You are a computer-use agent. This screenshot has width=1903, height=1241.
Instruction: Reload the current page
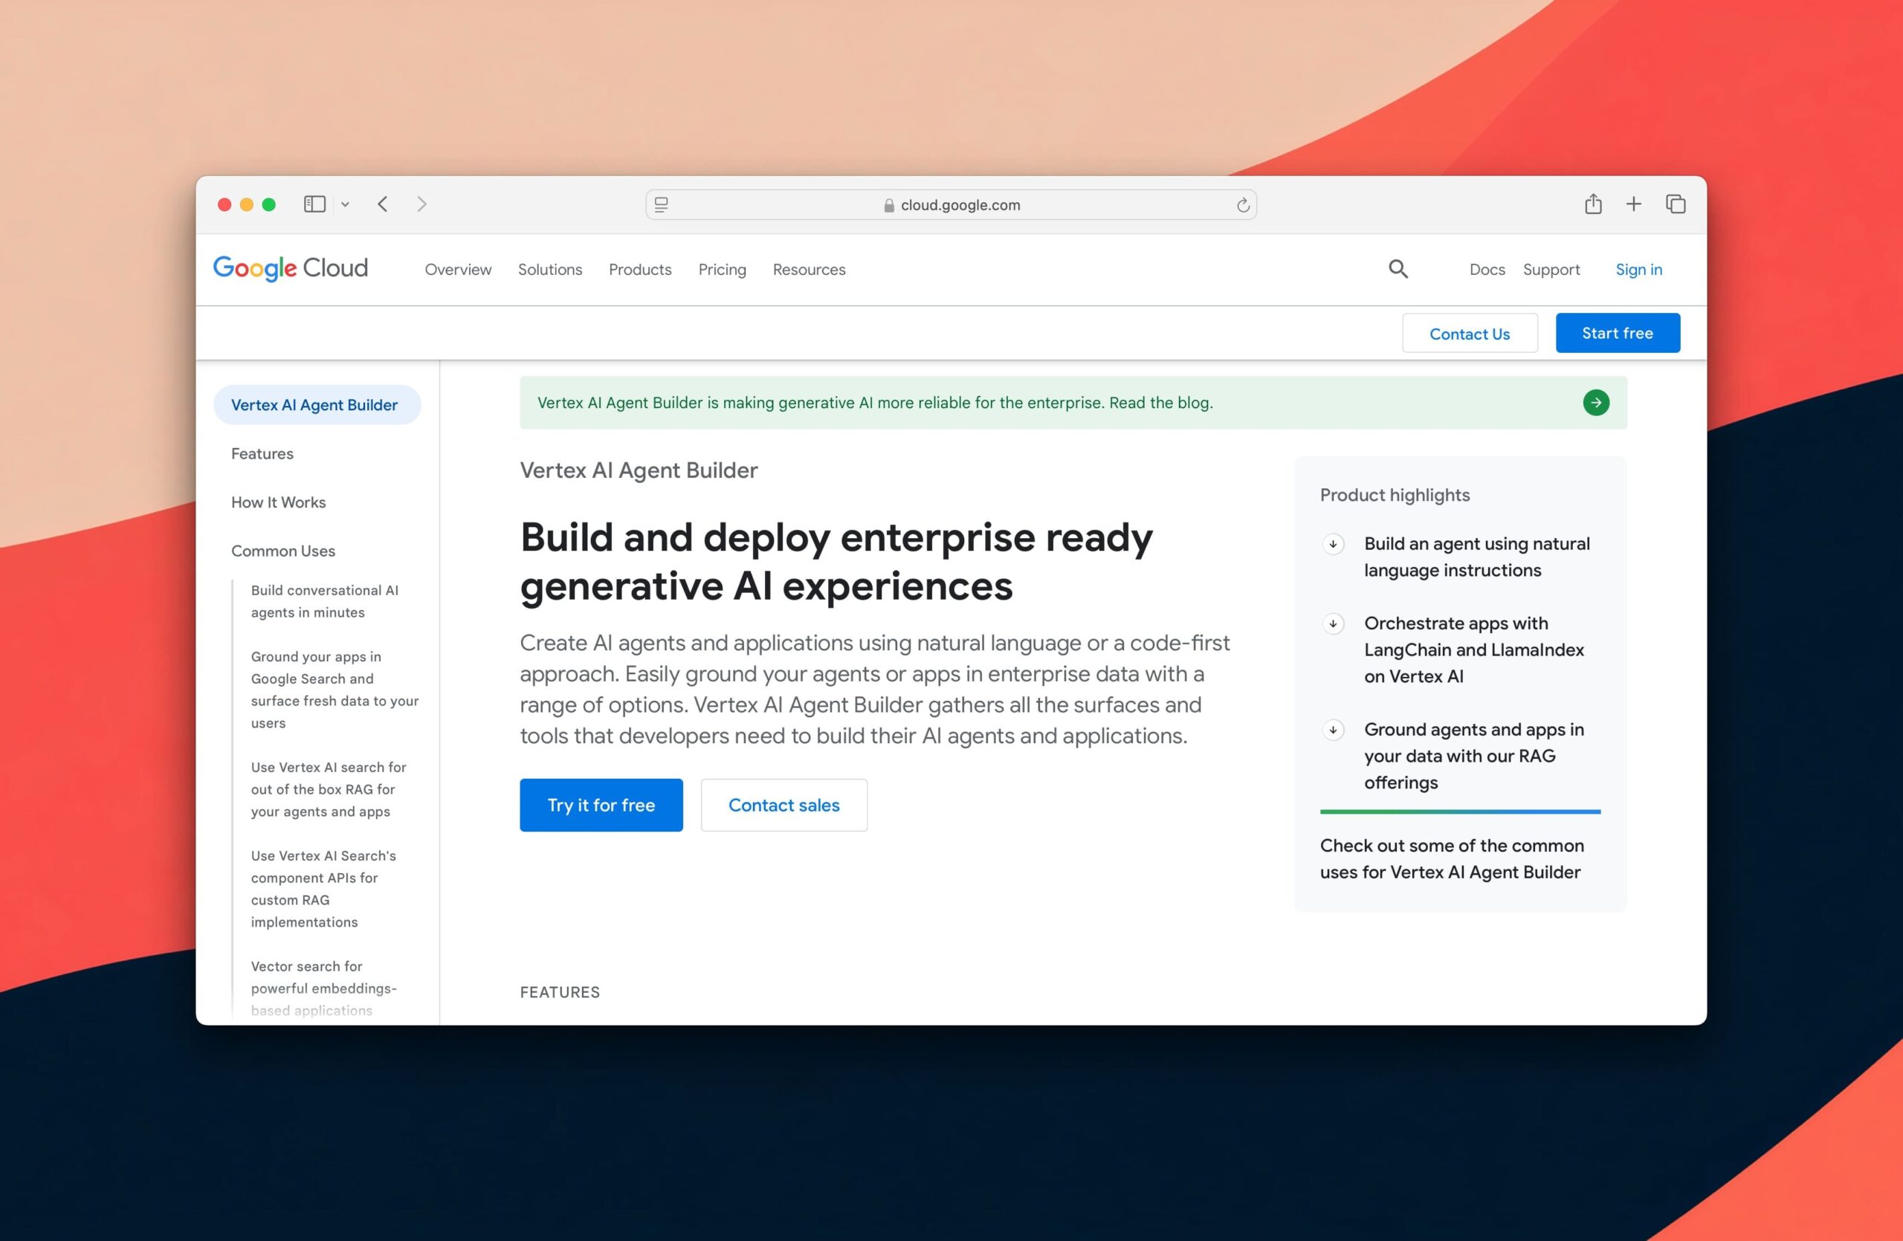[x=1241, y=204]
